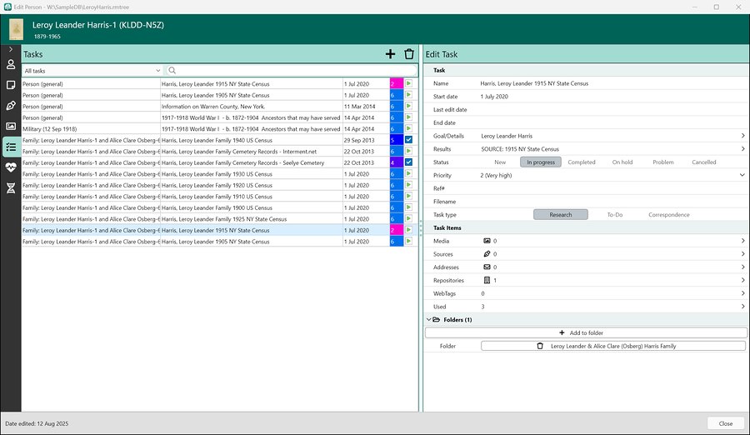Click the Add to folder button
Screen dimensions: 750x435
tap(586, 332)
